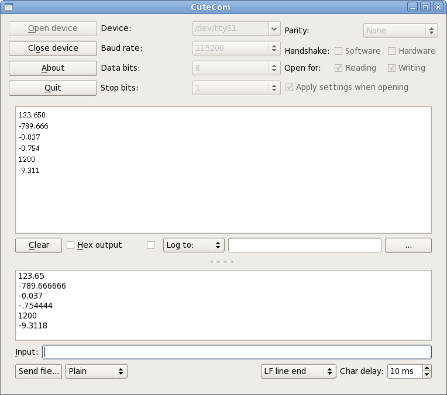Viewport: 447px width, 395px height.
Task: Clear the output pane
Action: coord(39,245)
